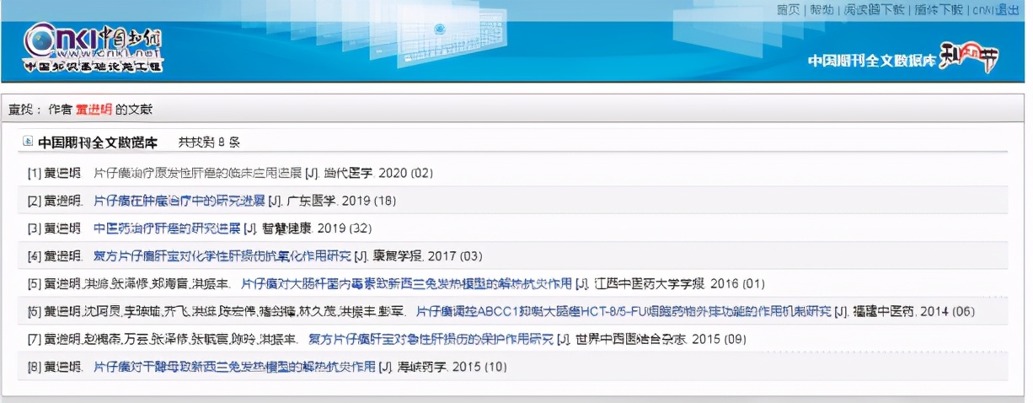Click the red author name 黄进明 in the heading
The height and width of the screenshot is (403, 1033).
[x=94, y=110]
